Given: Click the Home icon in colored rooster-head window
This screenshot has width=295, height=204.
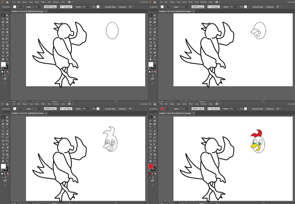Looking at the screenshot, I should coord(155,104).
